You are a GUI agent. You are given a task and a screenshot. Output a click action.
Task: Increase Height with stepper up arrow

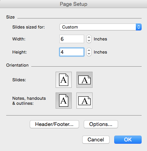pos(89,50)
